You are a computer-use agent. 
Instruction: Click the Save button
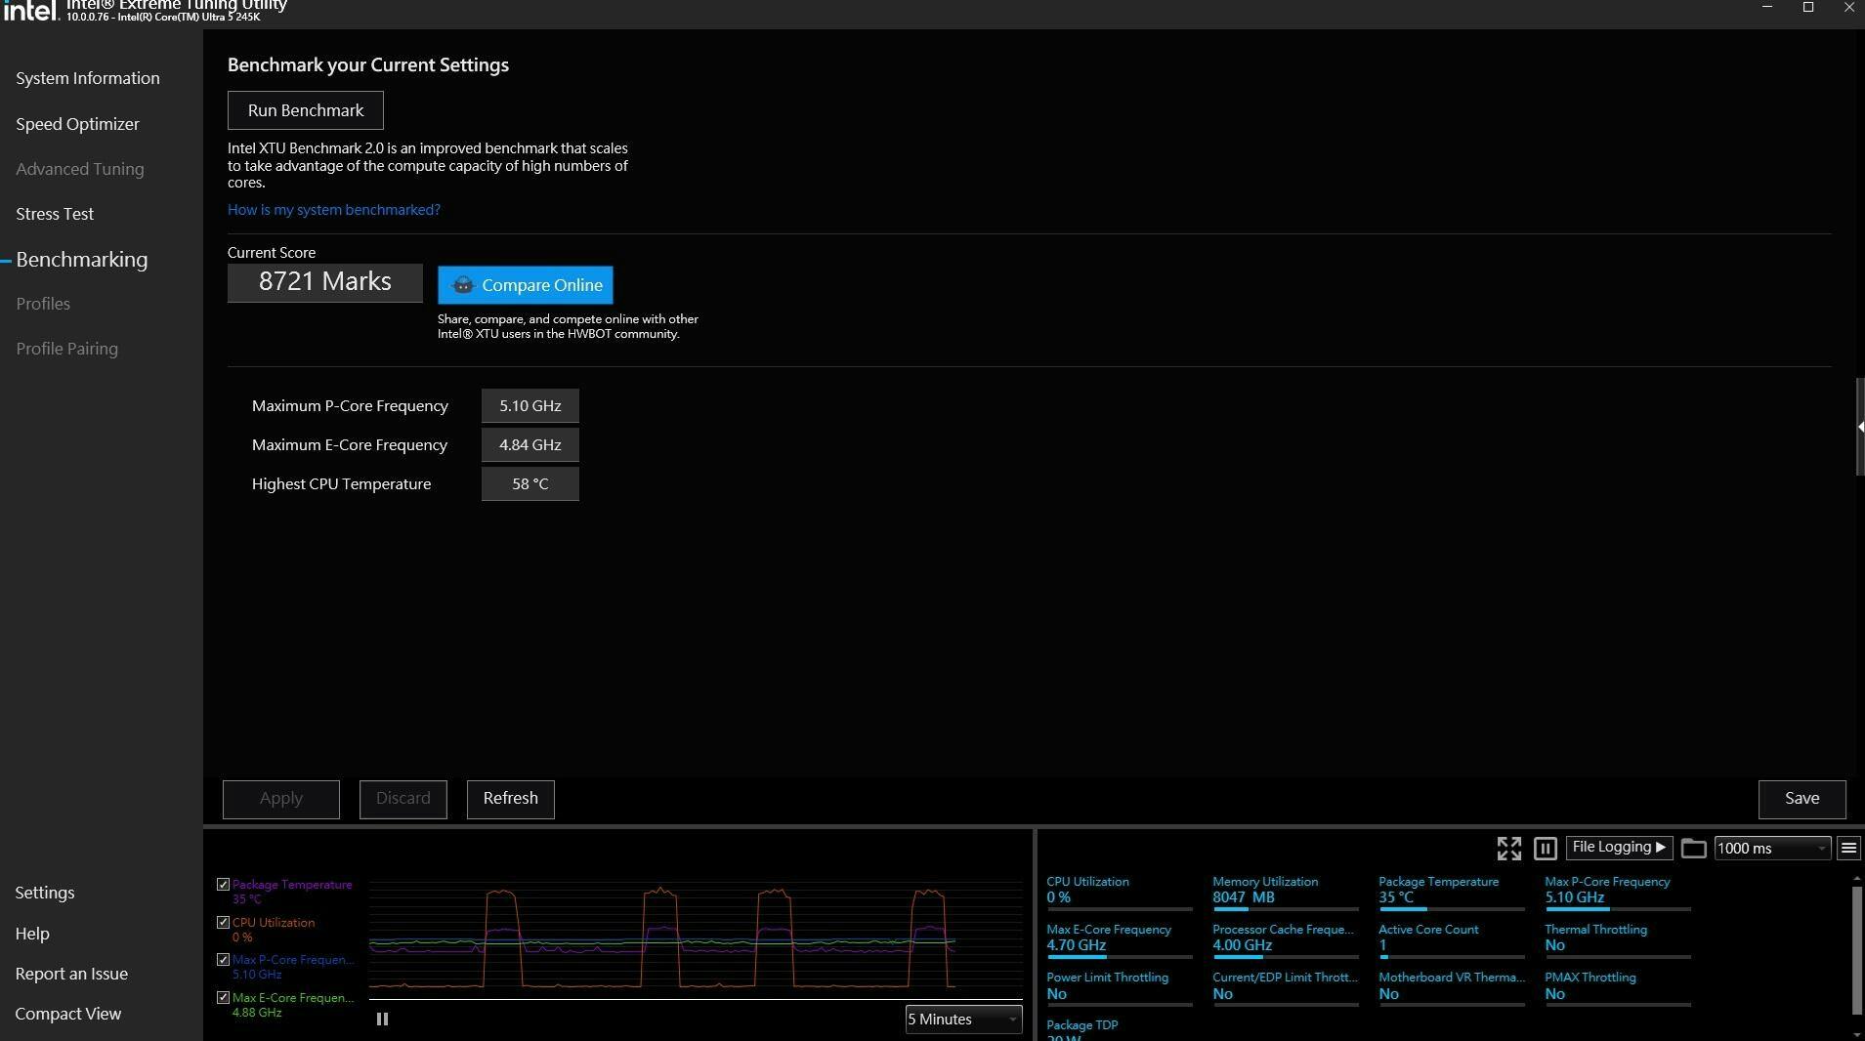(x=1802, y=799)
